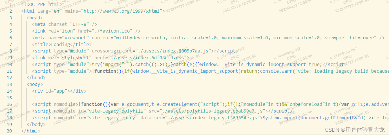Click the opening body tag
This screenshot has height=135, width=389.
[x=35, y=84]
